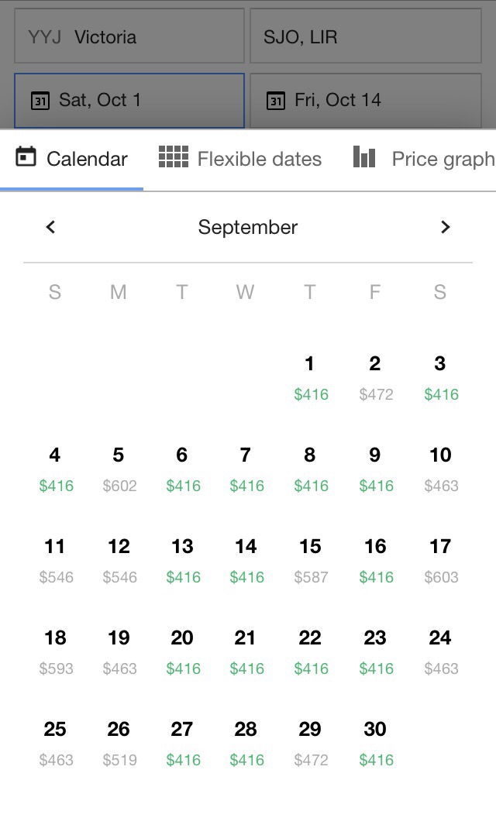The height and width of the screenshot is (818, 496).
Task: Choose September 26 with $519 fare
Action: 119,742
